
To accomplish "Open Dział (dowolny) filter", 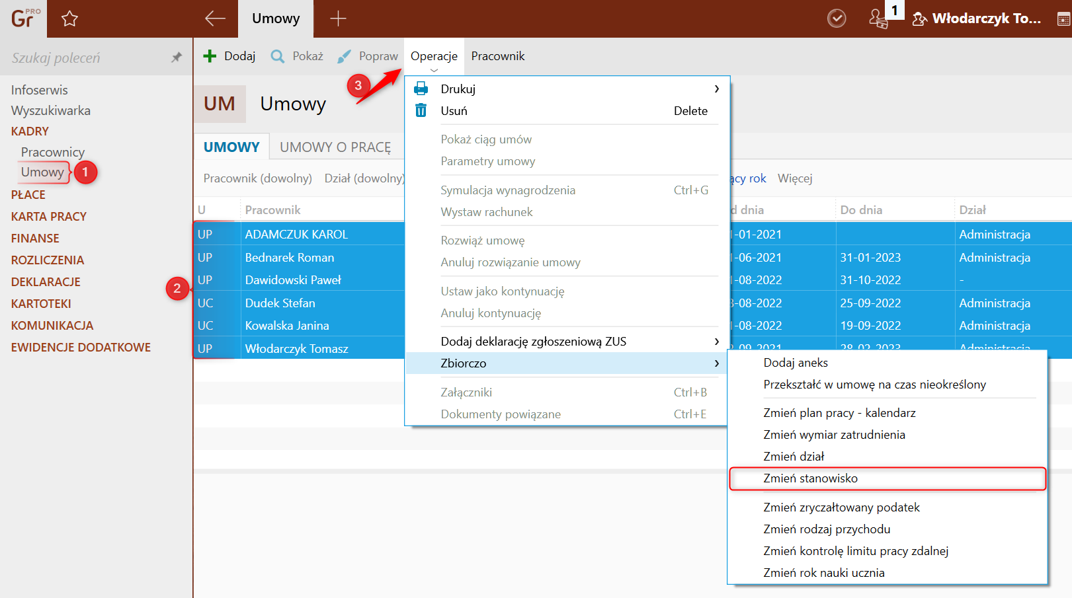I will (x=364, y=178).
